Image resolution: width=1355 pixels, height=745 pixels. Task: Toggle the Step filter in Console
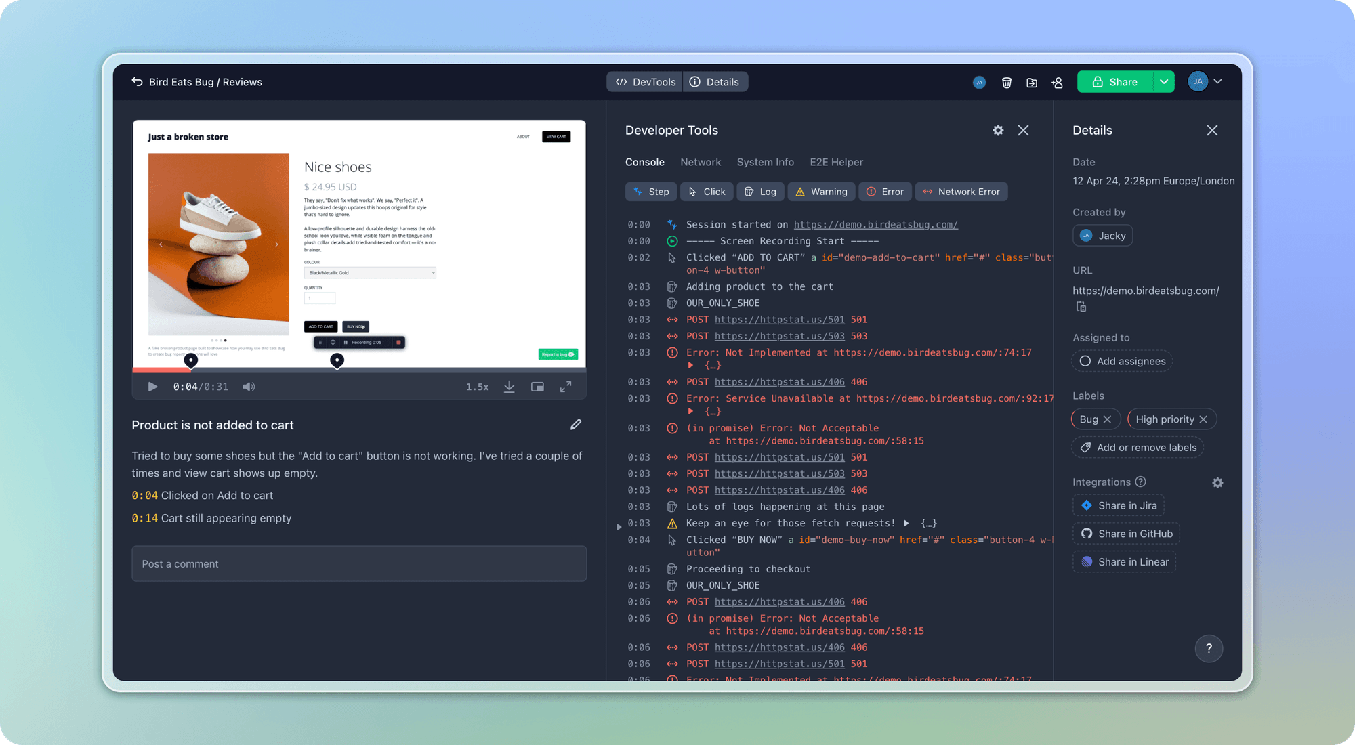tap(650, 191)
